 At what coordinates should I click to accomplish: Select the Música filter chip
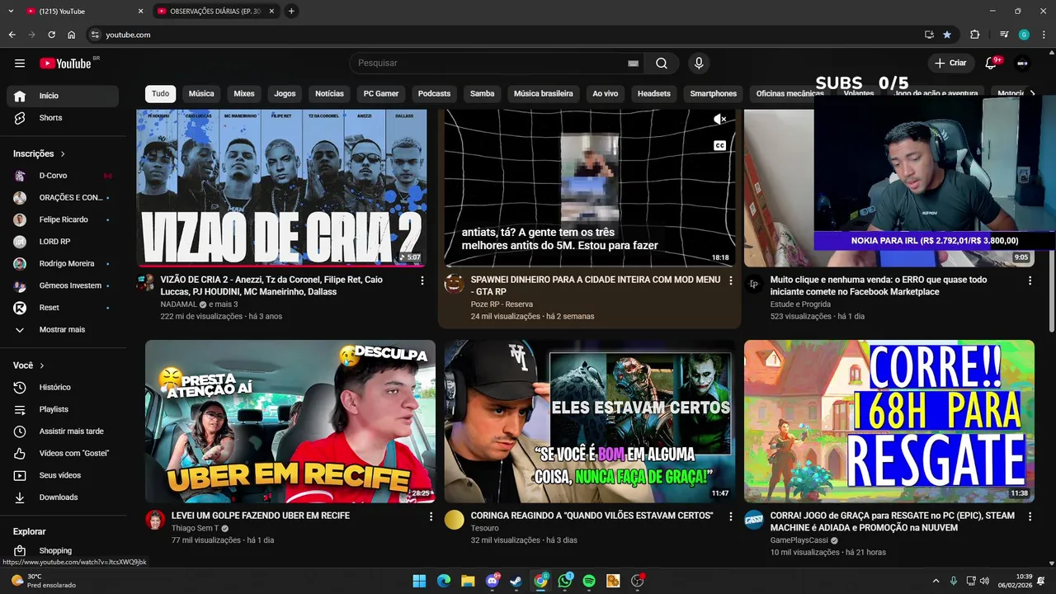click(x=201, y=93)
